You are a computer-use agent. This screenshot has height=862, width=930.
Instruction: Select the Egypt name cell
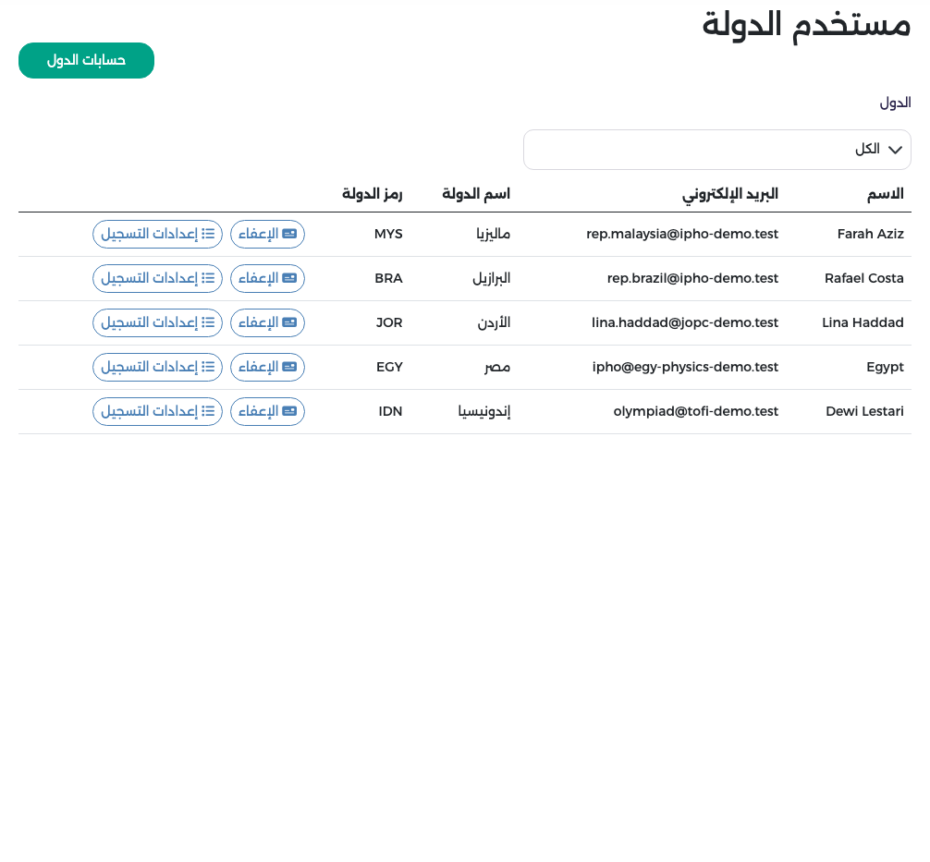pyautogui.click(x=885, y=368)
